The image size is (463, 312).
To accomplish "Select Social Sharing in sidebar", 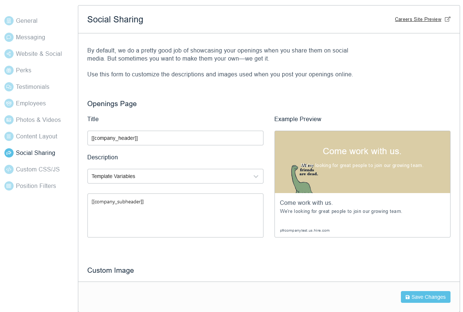I will click(x=35, y=153).
